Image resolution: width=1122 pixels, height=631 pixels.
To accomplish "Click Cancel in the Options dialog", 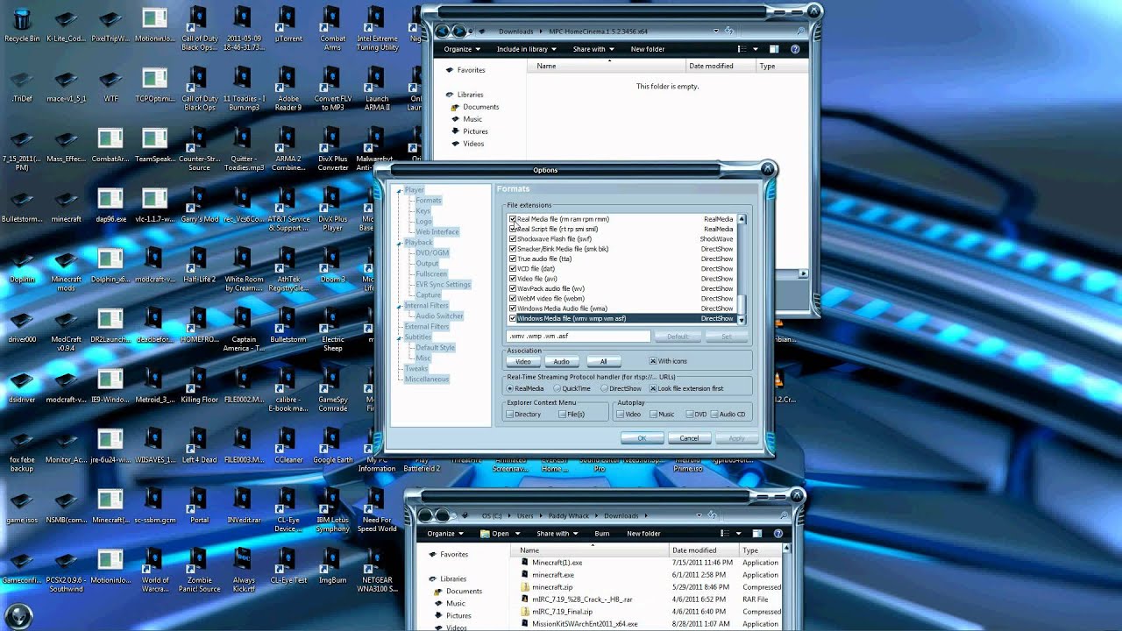I will (x=689, y=438).
